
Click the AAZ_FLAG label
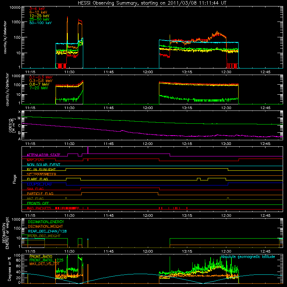pyautogui.click(x=35, y=198)
